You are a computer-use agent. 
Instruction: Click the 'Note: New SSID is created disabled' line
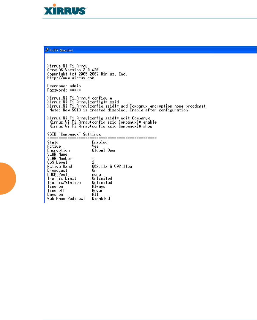pos(120,110)
